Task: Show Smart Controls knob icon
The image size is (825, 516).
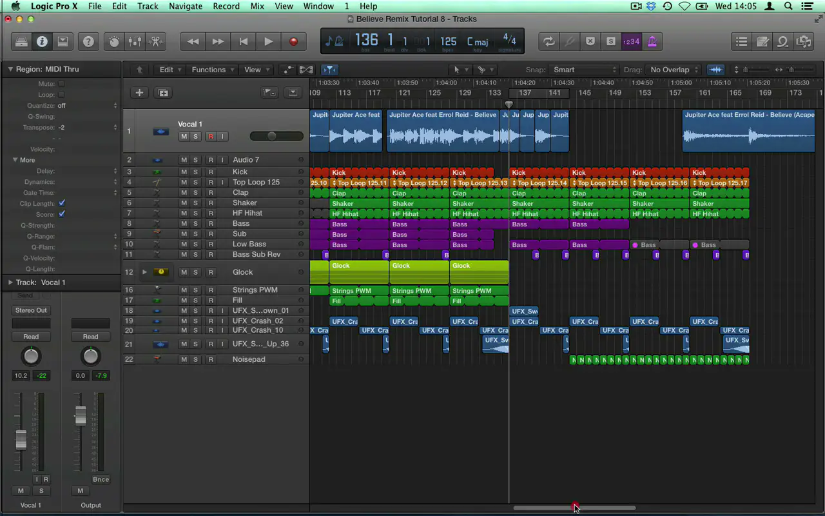Action: click(114, 41)
